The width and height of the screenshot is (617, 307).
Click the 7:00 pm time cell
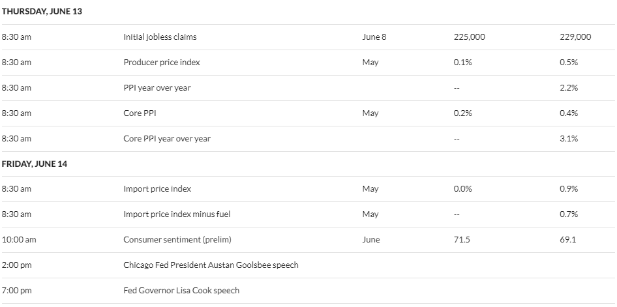tap(16, 291)
